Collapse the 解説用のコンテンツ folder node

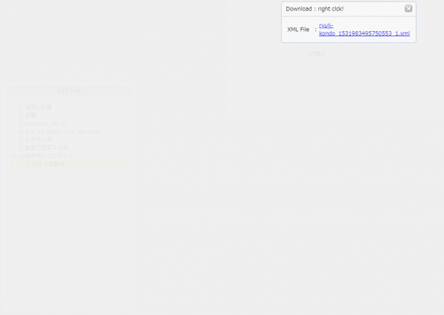(14, 156)
